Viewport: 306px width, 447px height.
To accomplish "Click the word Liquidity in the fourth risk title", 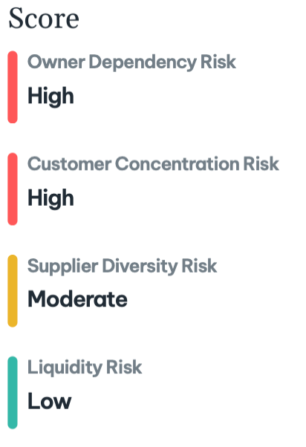I will [x=65, y=368].
